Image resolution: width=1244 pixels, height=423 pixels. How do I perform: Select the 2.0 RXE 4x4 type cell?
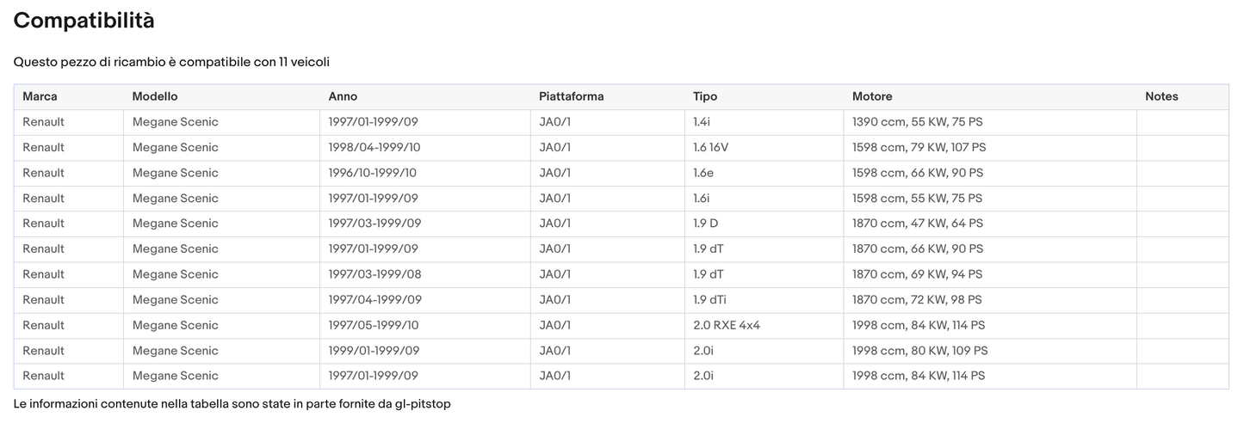(727, 325)
